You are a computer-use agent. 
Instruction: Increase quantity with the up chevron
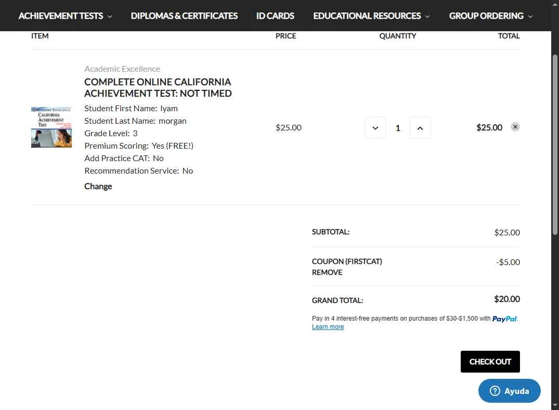click(x=420, y=127)
